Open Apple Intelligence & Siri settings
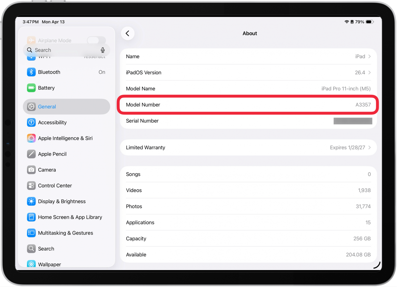Screen dimensions: 397x287 67,138
